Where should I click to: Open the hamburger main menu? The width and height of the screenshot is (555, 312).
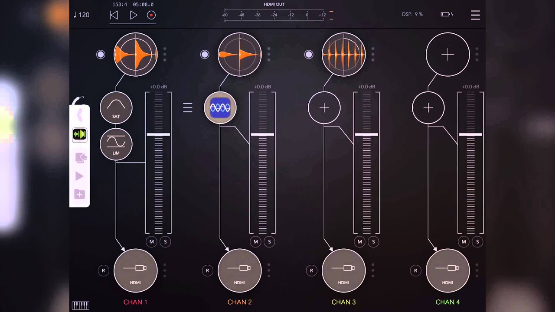coord(475,15)
